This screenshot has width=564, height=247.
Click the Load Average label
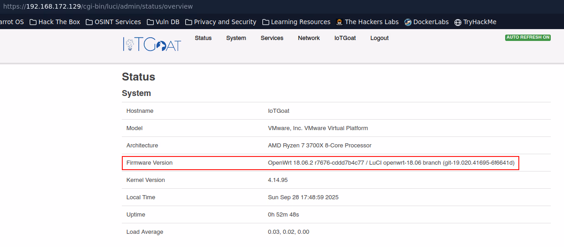[145, 232]
